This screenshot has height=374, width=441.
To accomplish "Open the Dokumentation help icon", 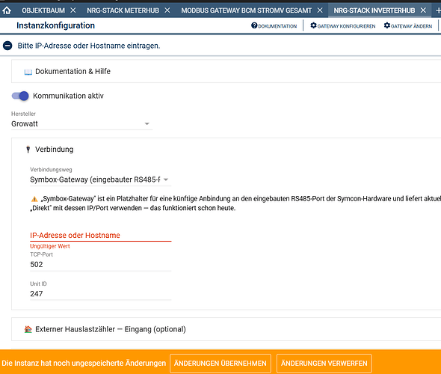I will tap(254, 25).
